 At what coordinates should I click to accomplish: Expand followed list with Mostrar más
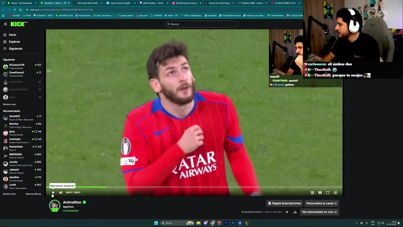click(9, 104)
